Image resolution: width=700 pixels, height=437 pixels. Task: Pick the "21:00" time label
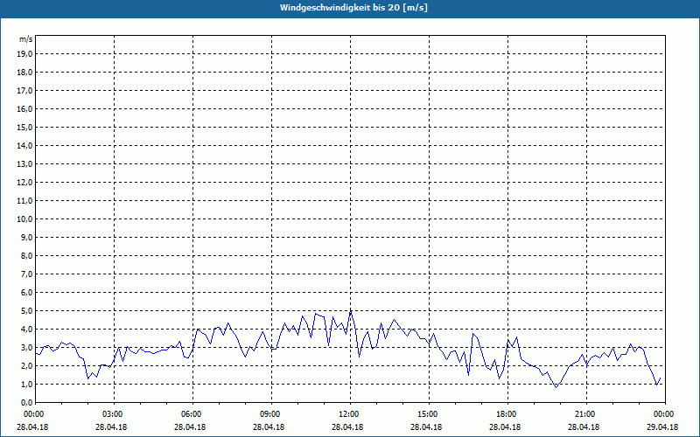586,414
